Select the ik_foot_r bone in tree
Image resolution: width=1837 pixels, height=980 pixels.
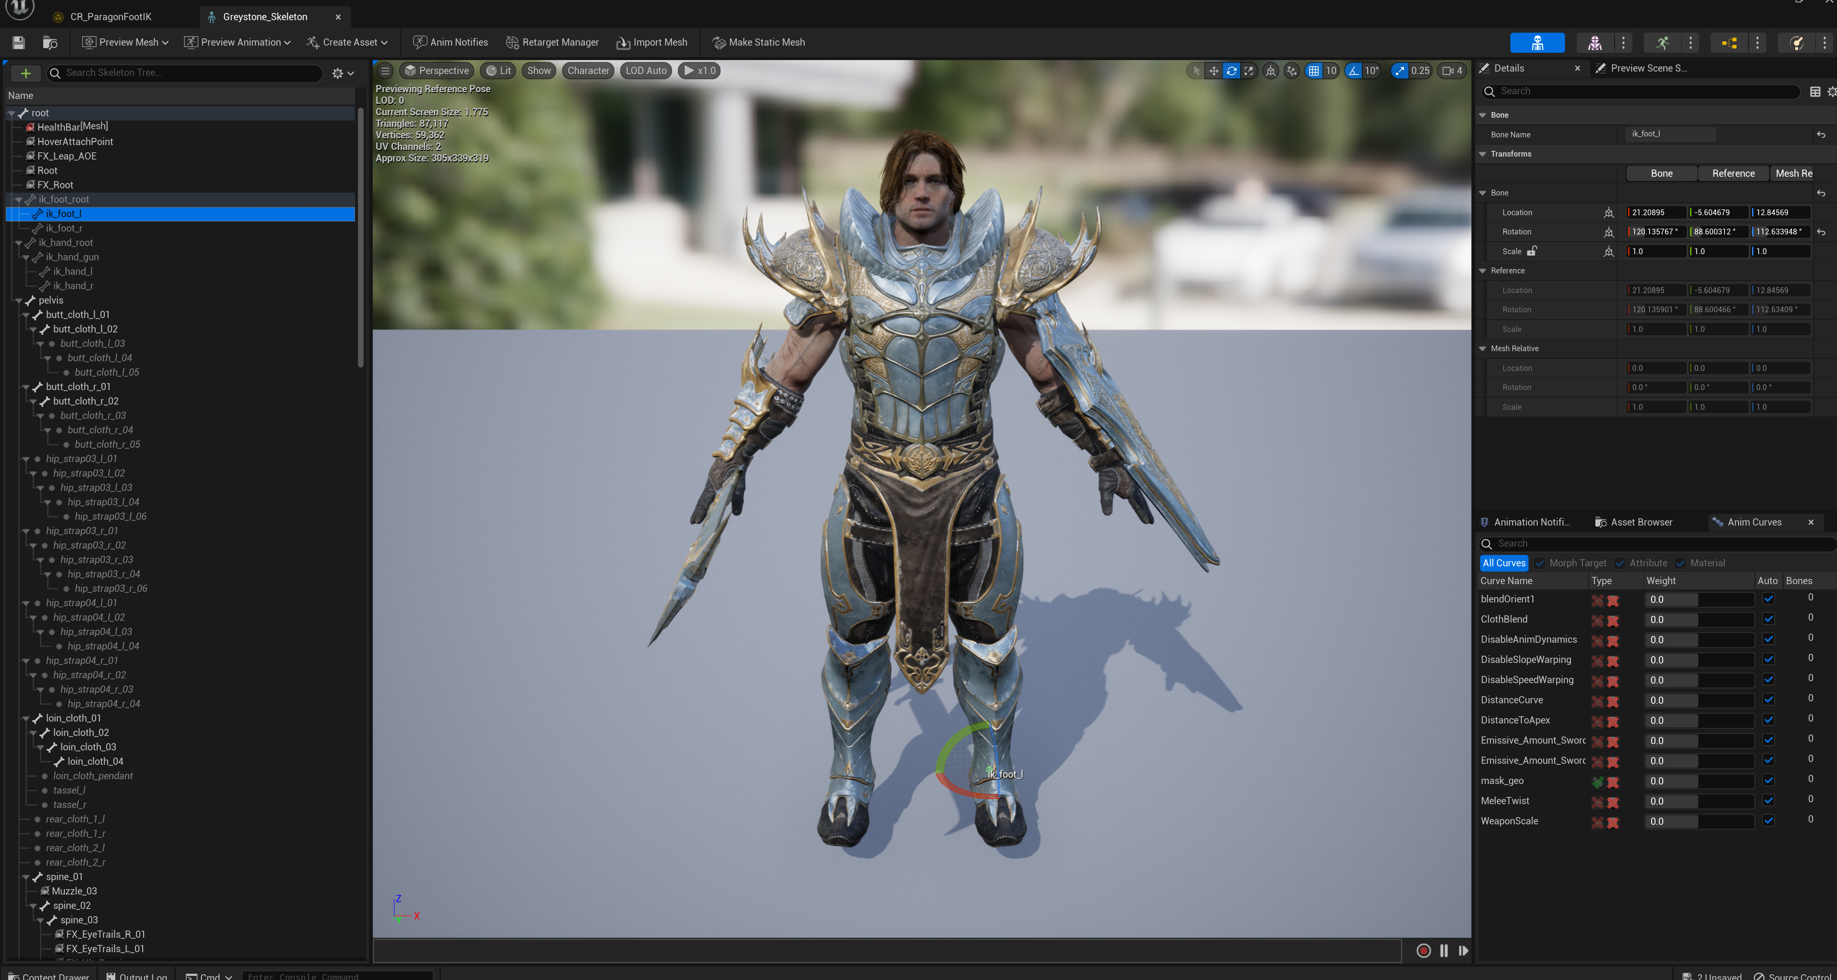(63, 228)
